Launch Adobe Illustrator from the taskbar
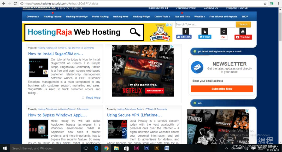 click(157, 148)
